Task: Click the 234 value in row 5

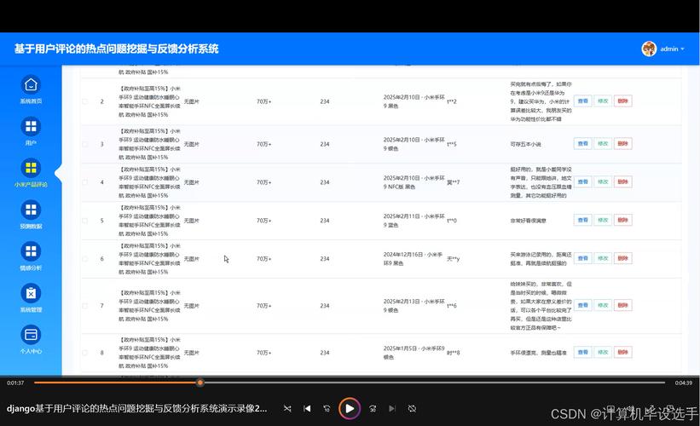Action: click(325, 221)
